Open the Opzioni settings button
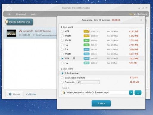153x115 pixels. [14, 94]
